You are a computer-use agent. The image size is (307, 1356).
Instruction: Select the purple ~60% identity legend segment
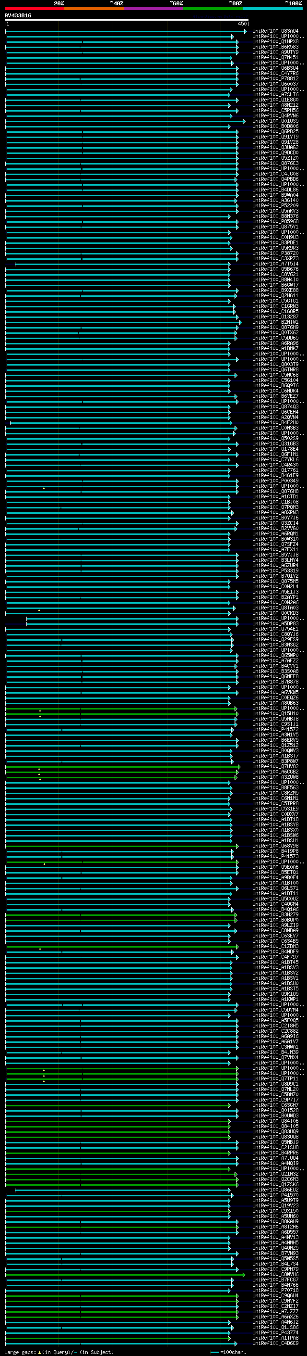[154, 9]
